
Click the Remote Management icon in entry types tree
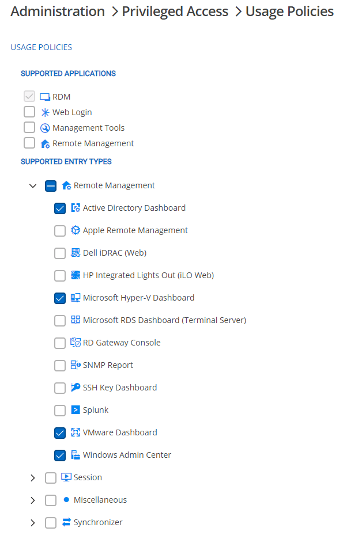click(x=66, y=185)
